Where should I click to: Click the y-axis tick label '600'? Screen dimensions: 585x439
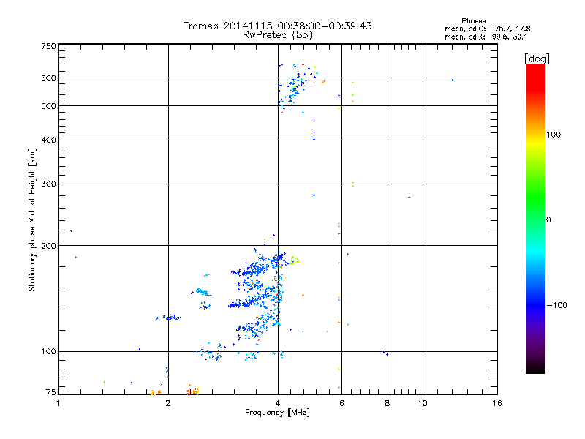click(48, 78)
